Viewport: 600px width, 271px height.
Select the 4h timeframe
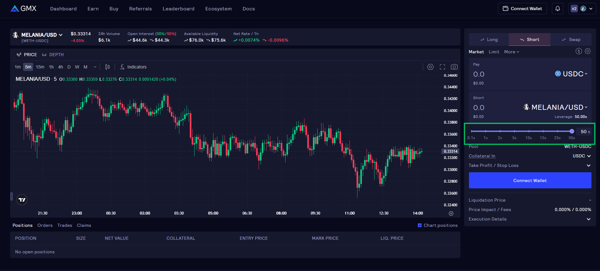click(x=60, y=67)
